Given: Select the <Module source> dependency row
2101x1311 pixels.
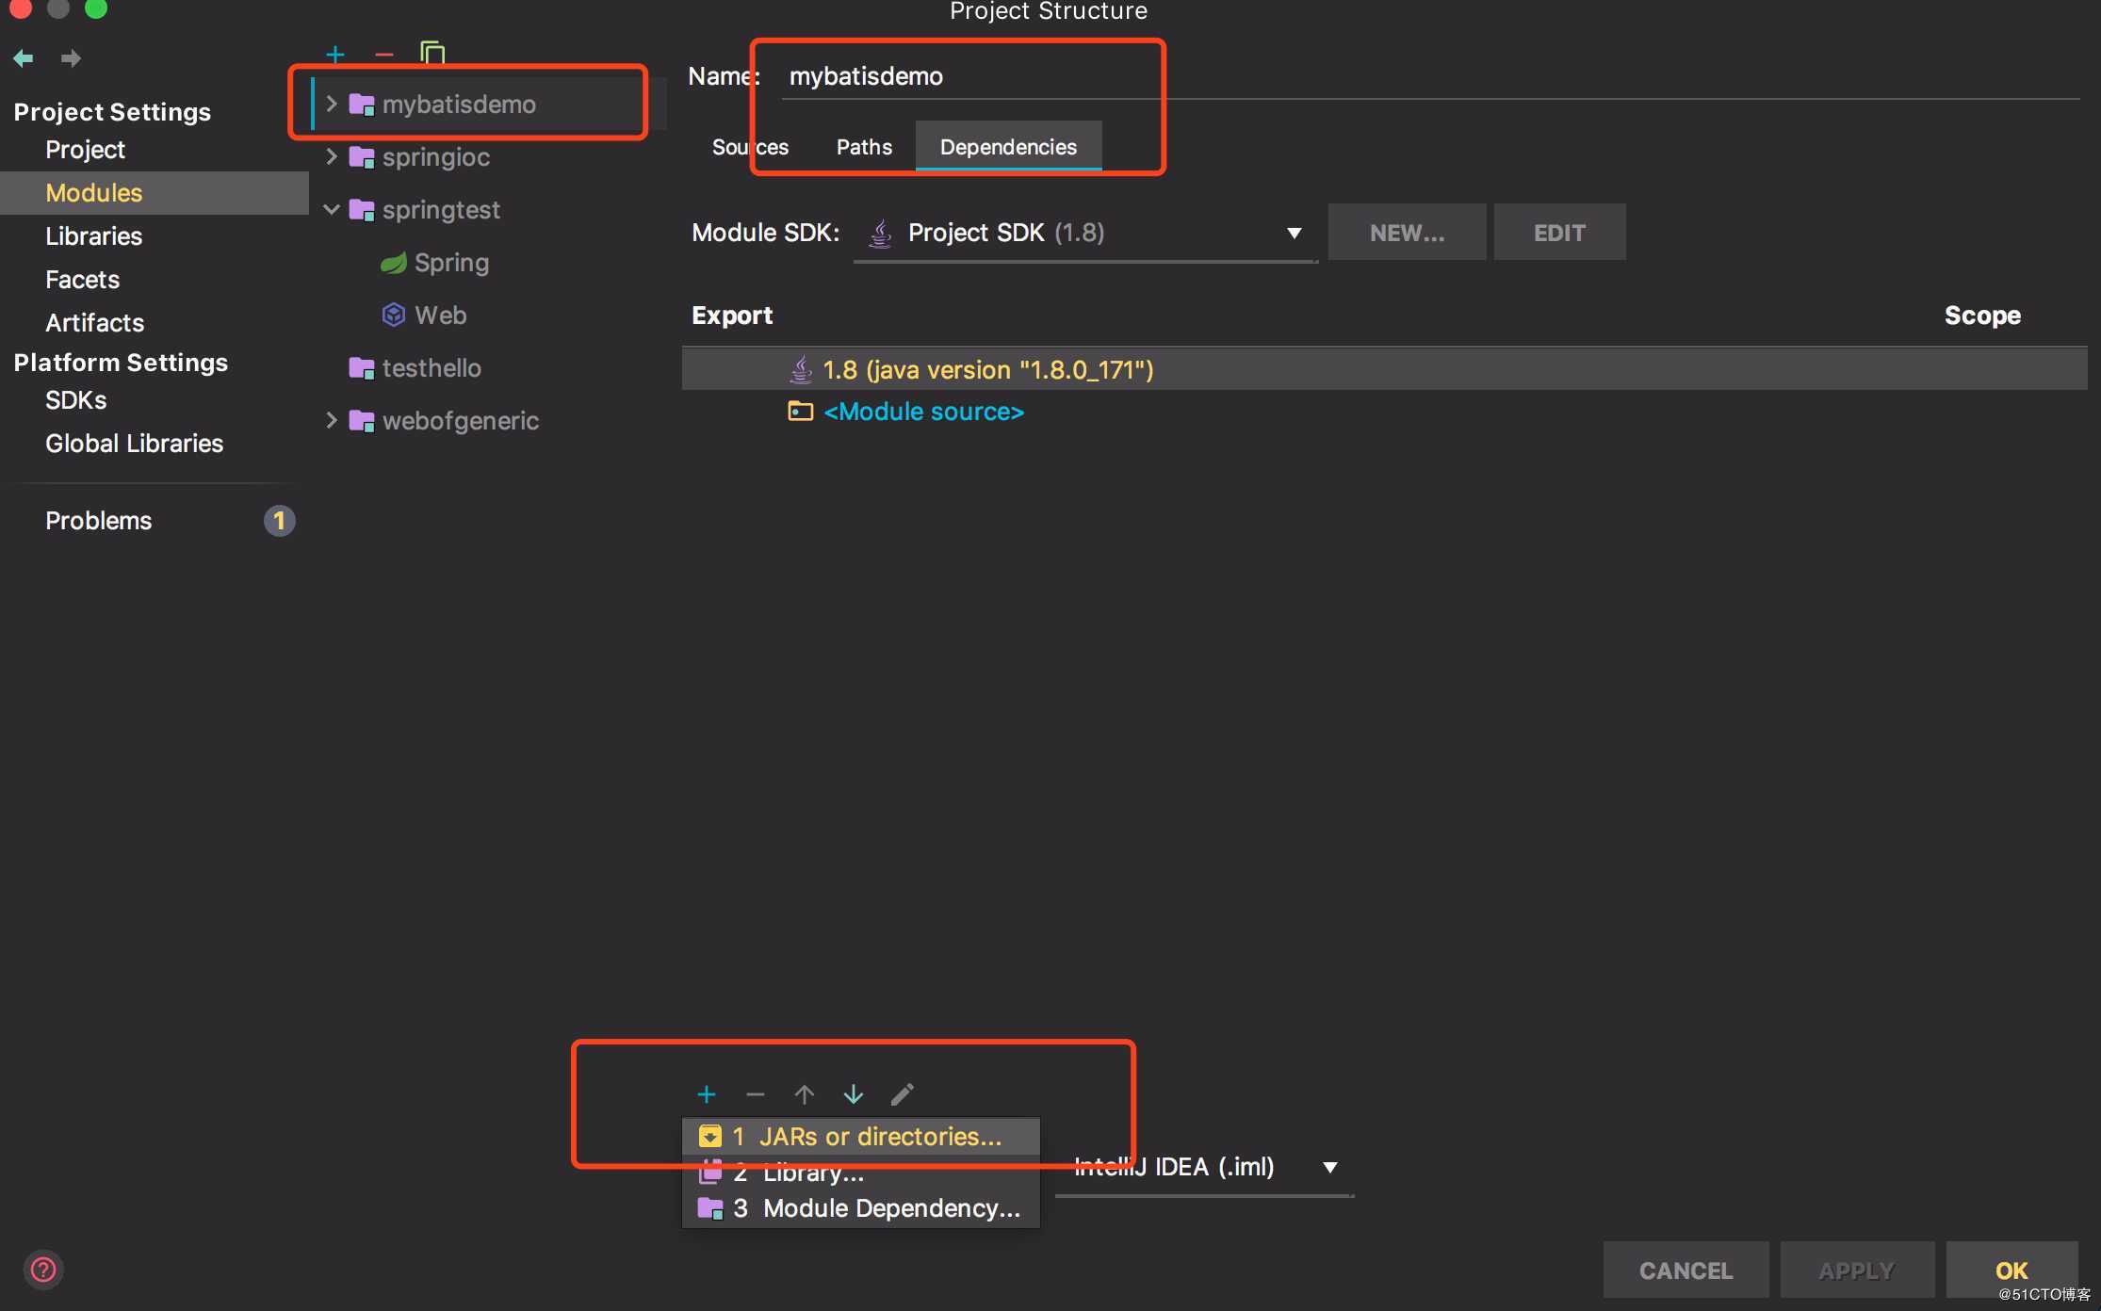Looking at the screenshot, I should (1384, 412).
